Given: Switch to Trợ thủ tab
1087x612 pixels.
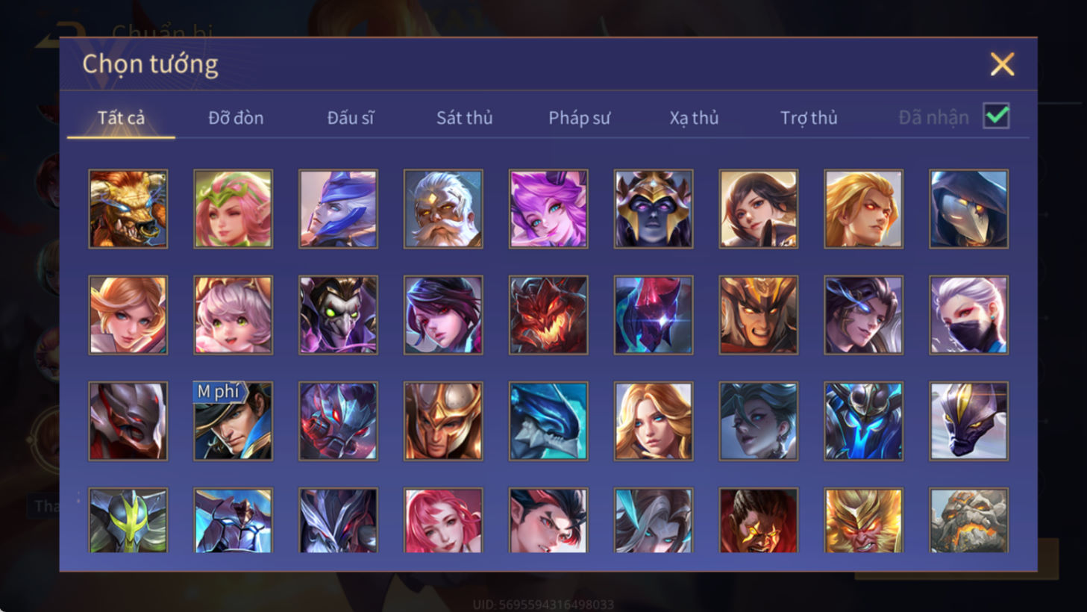Looking at the screenshot, I should tap(809, 118).
